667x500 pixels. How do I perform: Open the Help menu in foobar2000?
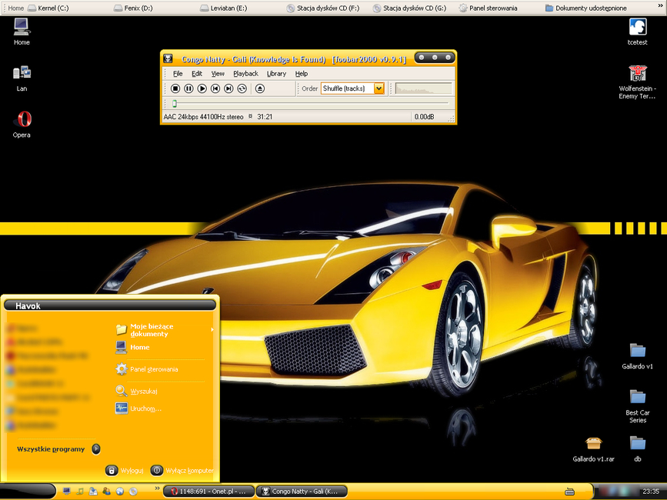[301, 74]
